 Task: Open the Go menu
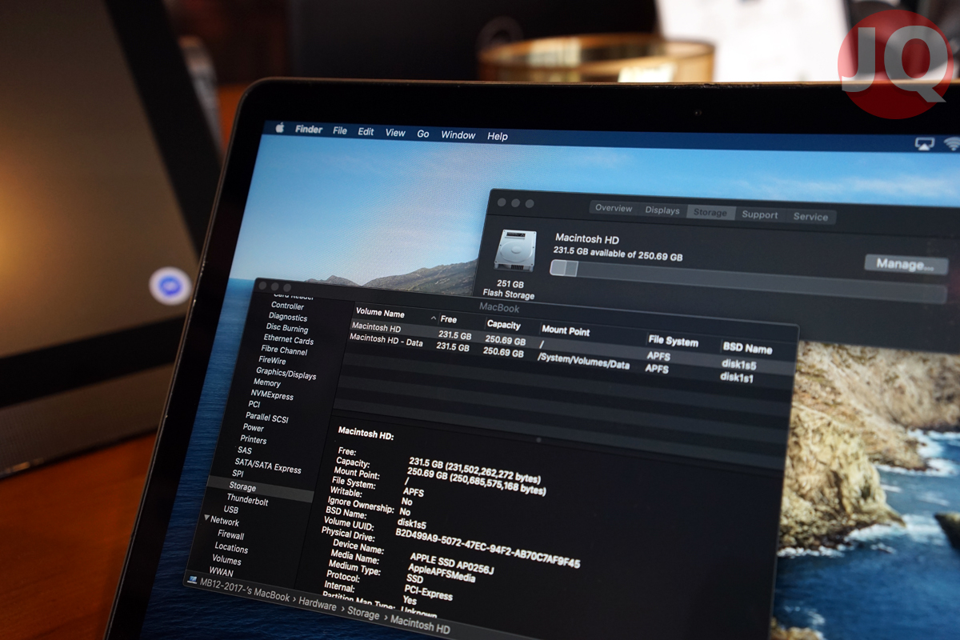[423, 134]
